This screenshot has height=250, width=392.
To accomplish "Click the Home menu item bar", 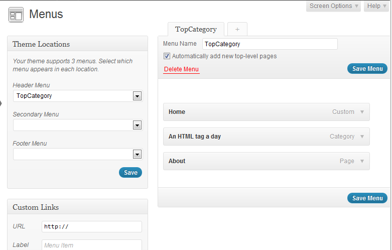I will [266, 112].
